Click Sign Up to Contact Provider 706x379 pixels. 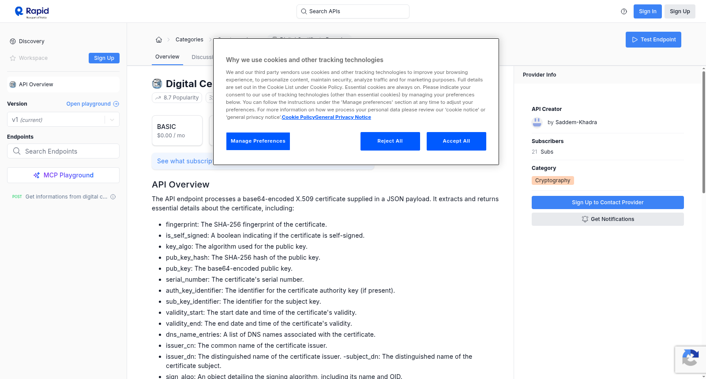(608, 202)
